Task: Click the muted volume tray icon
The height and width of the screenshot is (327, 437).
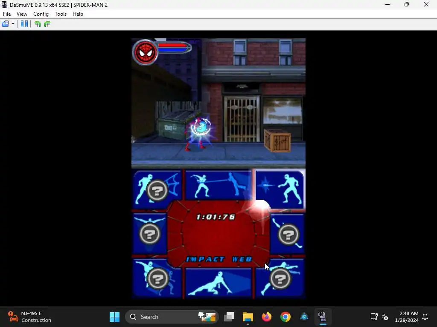Action: tap(385, 317)
